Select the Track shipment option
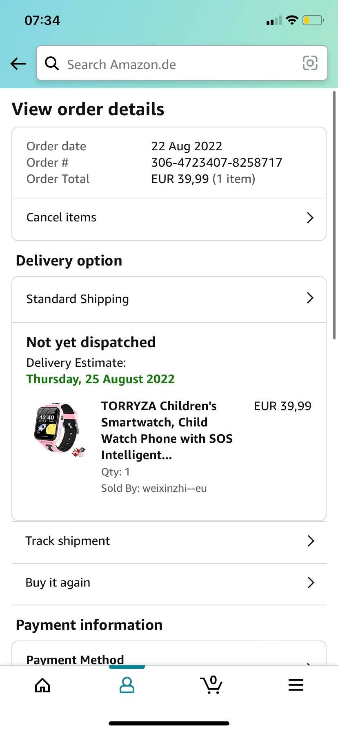Viewport: 338px width, 732px height. 163,541
